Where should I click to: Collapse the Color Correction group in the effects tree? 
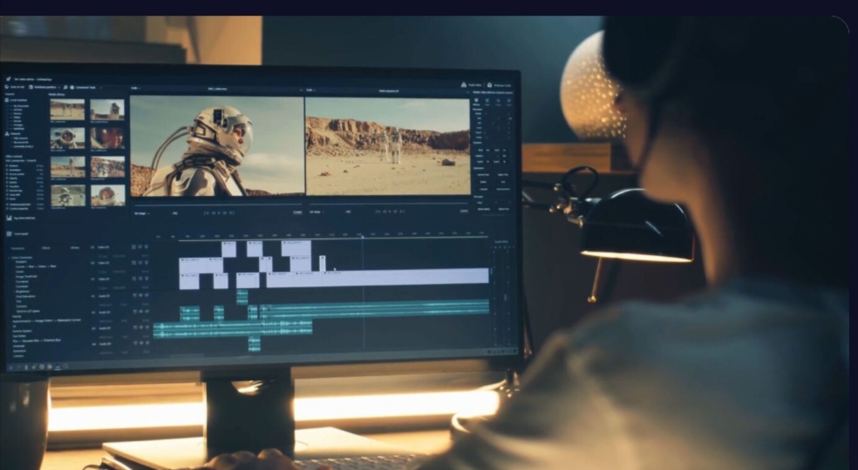coord(10,258)
